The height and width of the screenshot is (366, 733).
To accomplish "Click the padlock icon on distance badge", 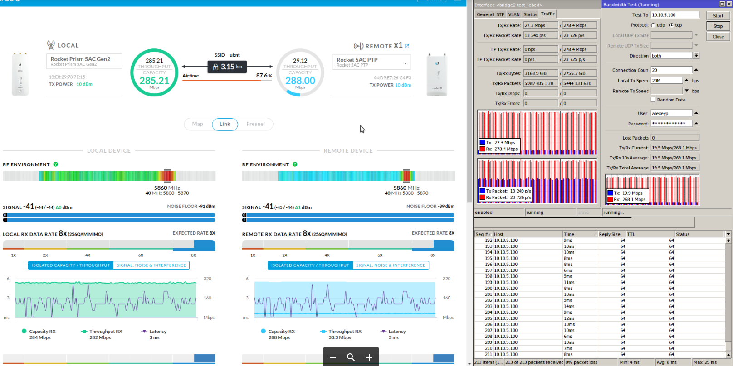I will pyautogui.click(x=215, y=67).
